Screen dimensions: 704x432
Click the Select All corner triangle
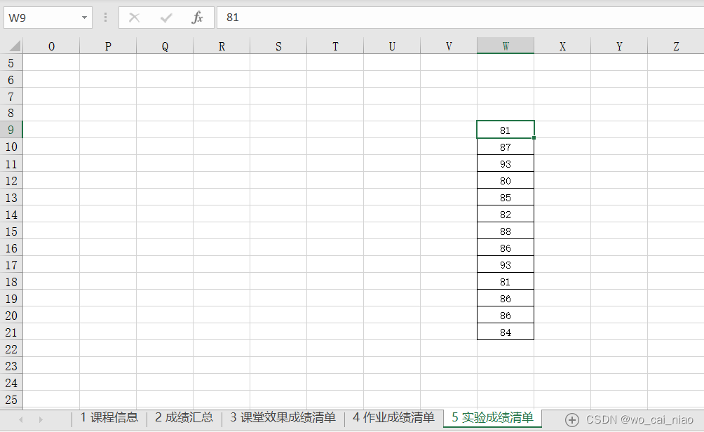click(14, 46)
